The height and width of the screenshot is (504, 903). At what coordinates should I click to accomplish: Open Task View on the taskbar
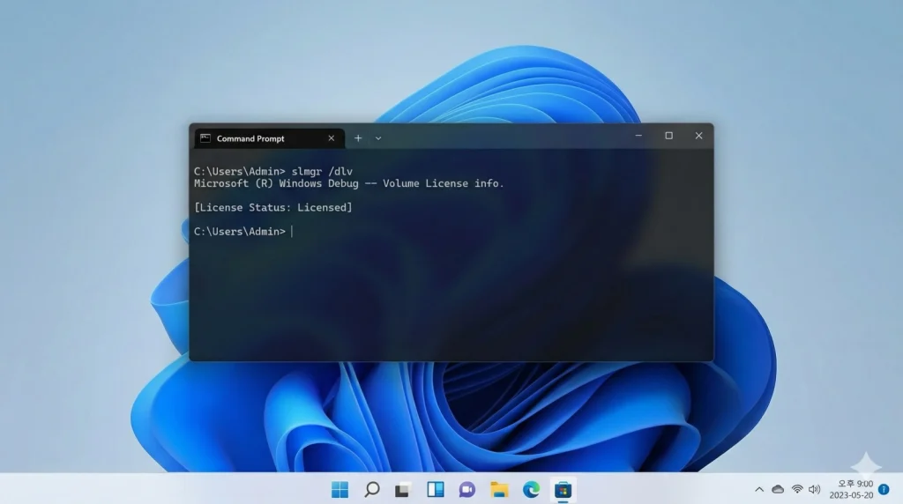coord(402,489)
